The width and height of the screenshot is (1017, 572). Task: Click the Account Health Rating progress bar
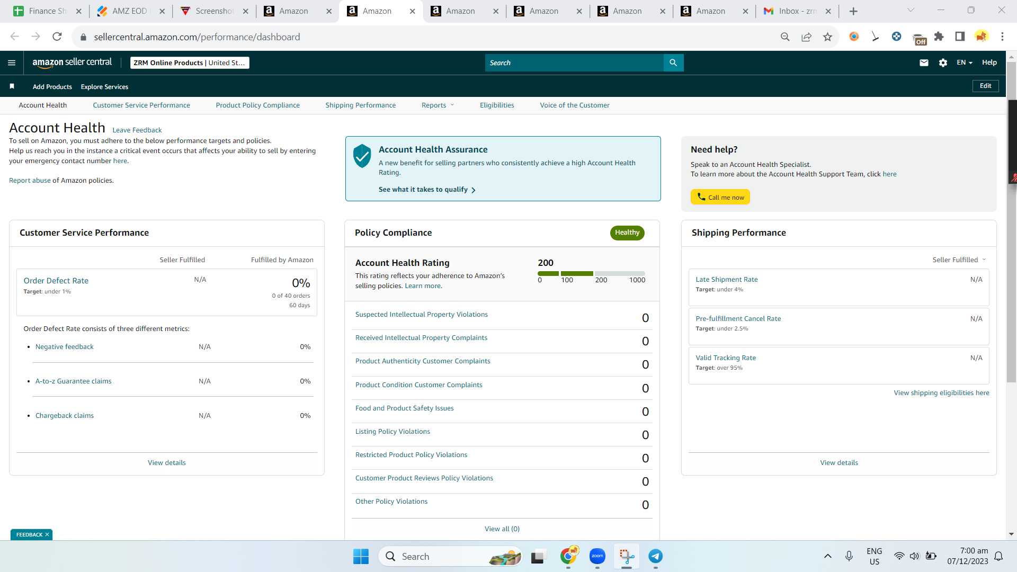pyautogui.click(x=591, y=273)
